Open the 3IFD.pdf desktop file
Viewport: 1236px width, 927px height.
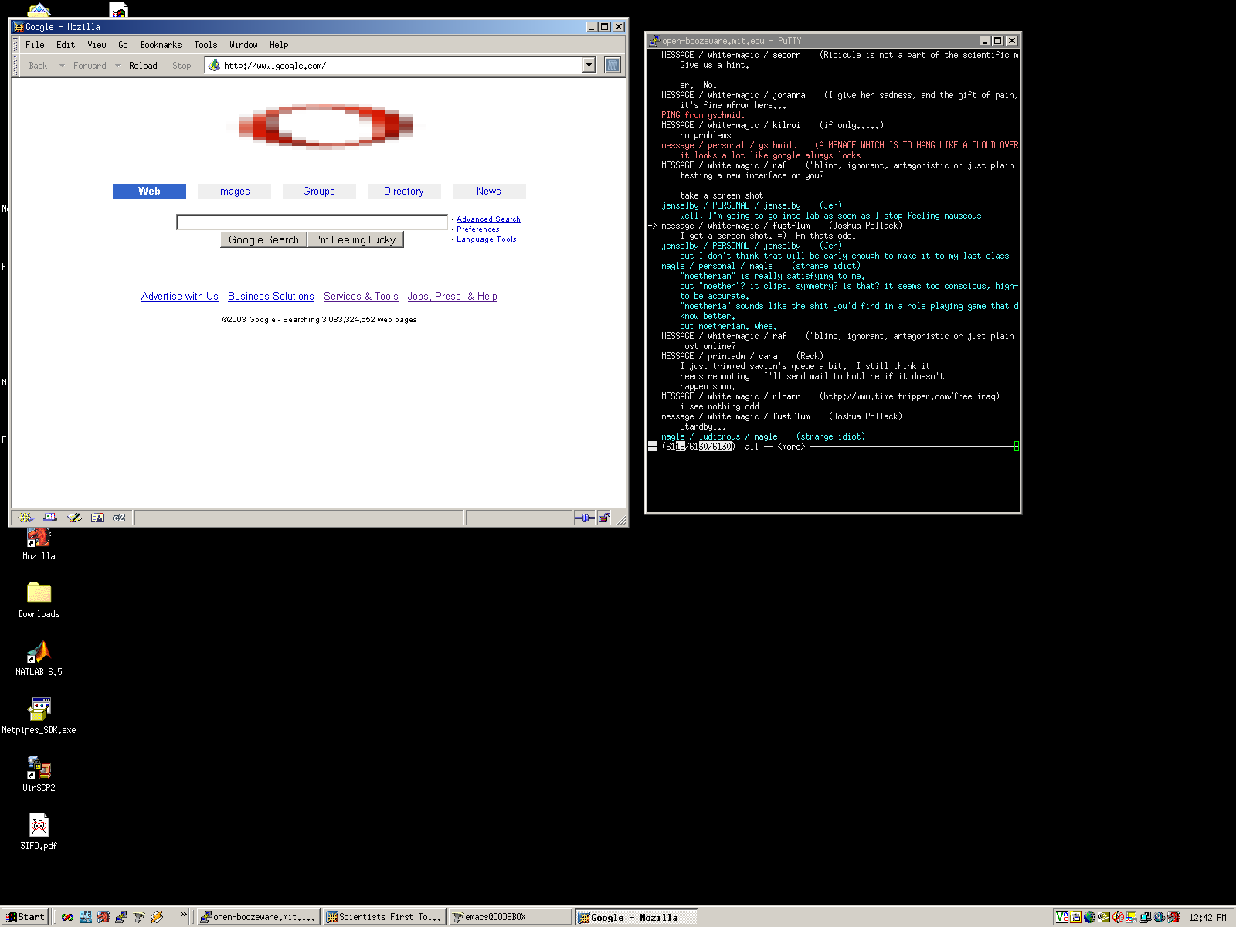tap(39, 828)
